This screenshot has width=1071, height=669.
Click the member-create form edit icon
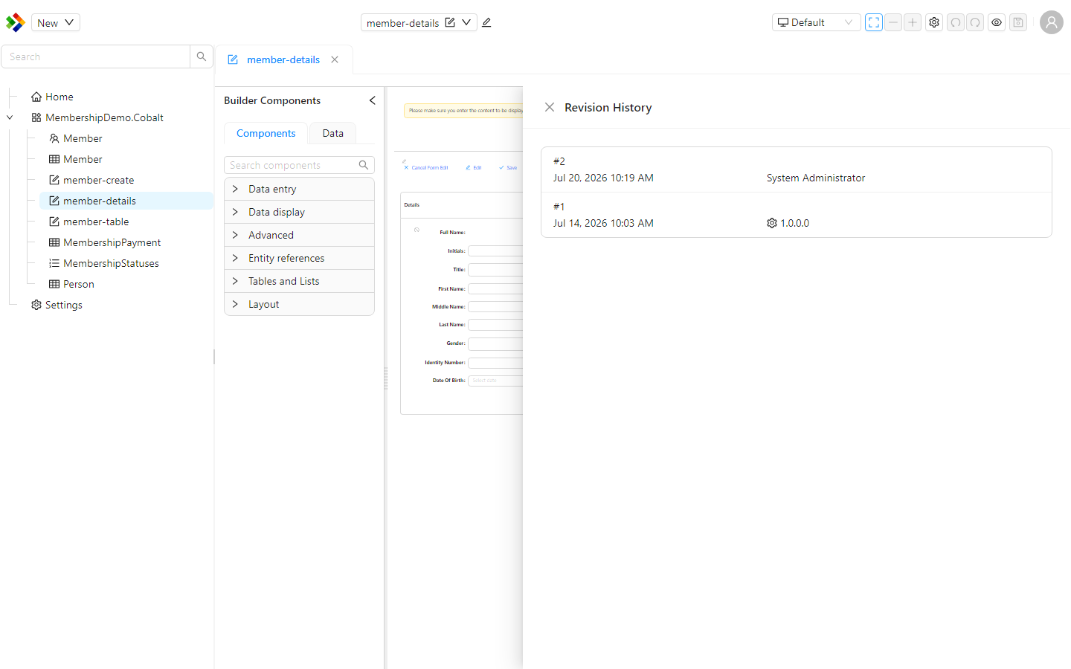coord(54,180)
